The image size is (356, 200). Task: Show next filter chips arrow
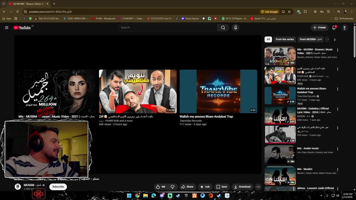[335, 39]
